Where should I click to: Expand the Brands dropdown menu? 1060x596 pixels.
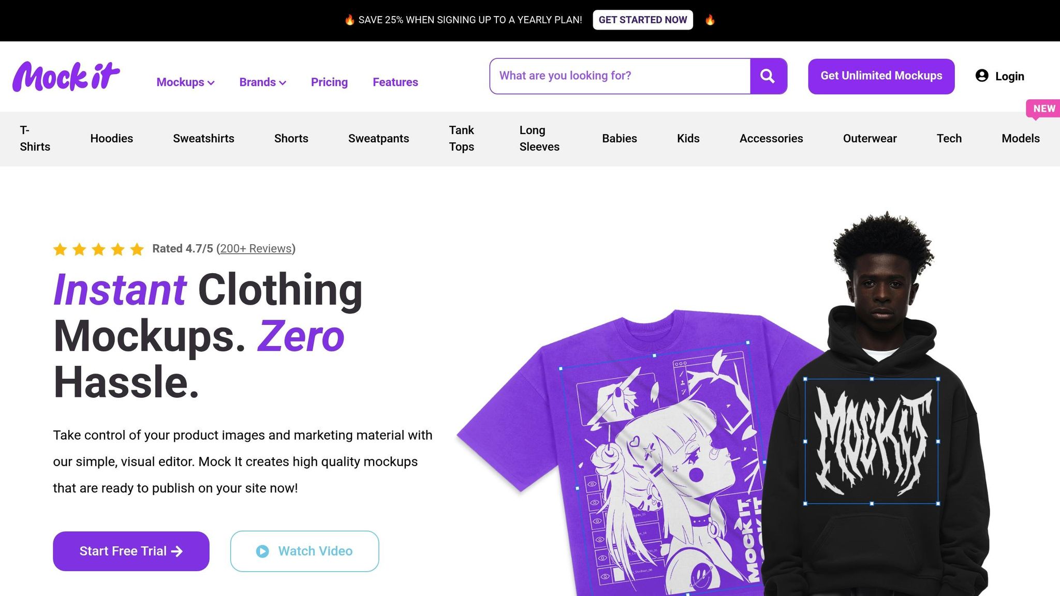262,82
